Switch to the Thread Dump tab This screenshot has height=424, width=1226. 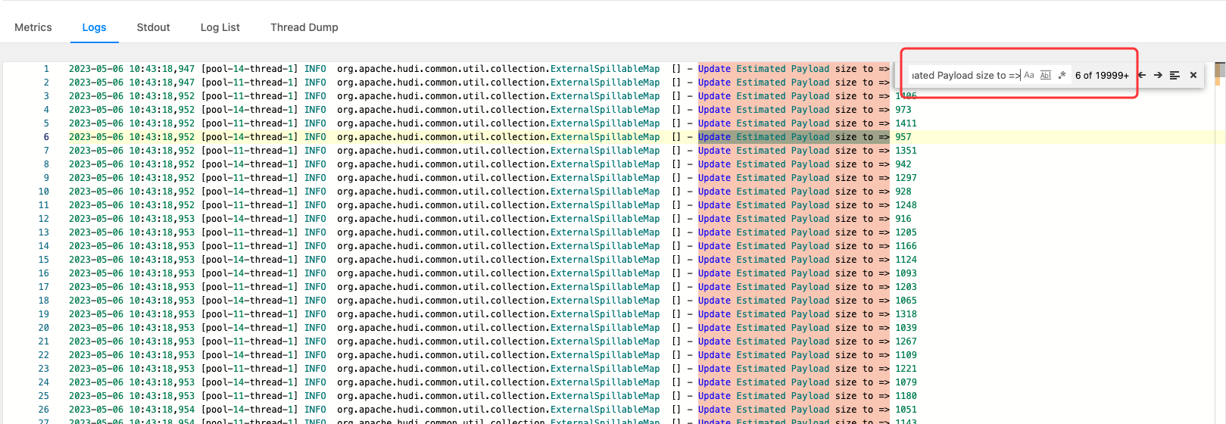coord(304,27)
